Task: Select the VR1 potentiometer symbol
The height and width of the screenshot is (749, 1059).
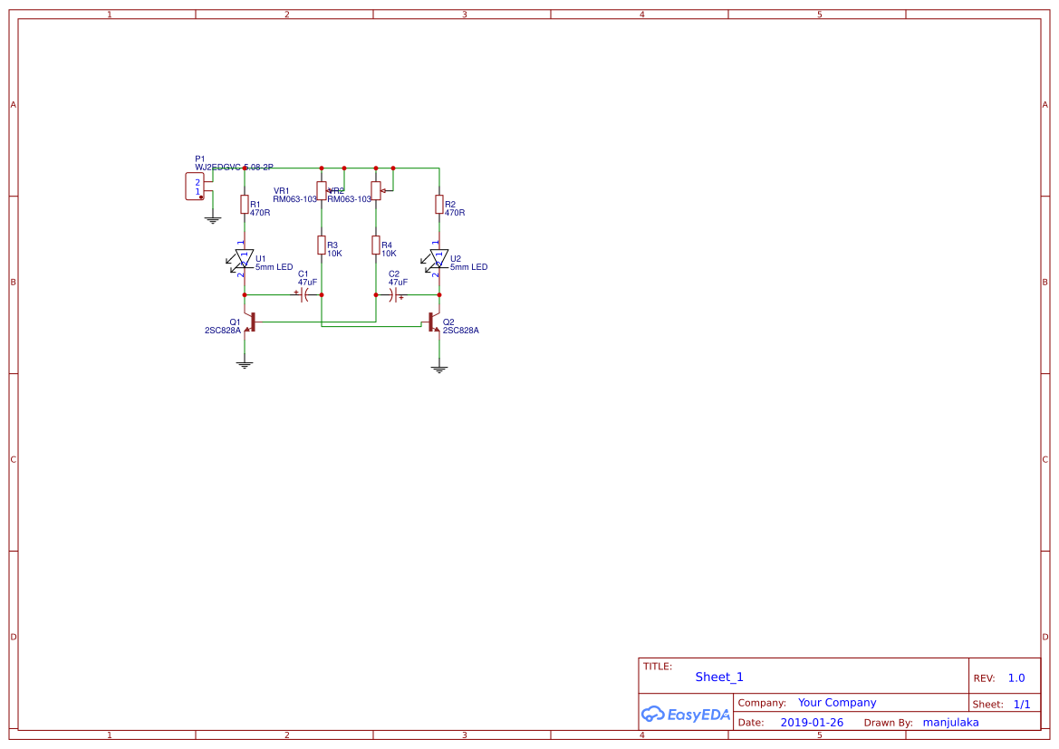Action: click(323, 191)
